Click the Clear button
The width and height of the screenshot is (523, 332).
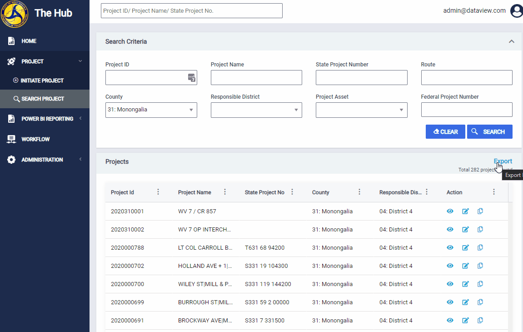[x=445, y=131]
